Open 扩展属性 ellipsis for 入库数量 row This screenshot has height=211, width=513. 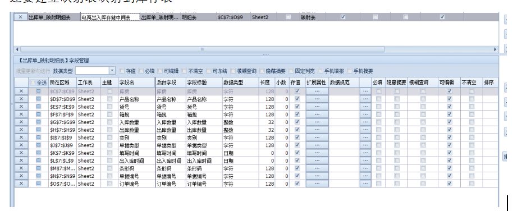click(317, 122)
